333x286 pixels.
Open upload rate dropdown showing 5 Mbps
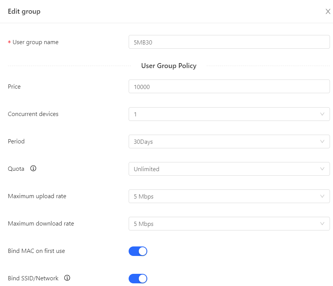coord(229,196)
